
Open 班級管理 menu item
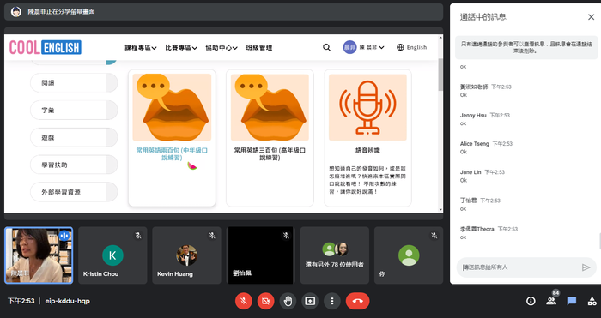pos(259,48)
